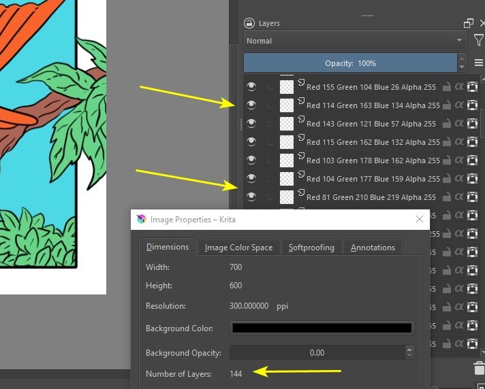
Task: Open the Layers panel hamburger options menu
Action: [x=478, y=63]
